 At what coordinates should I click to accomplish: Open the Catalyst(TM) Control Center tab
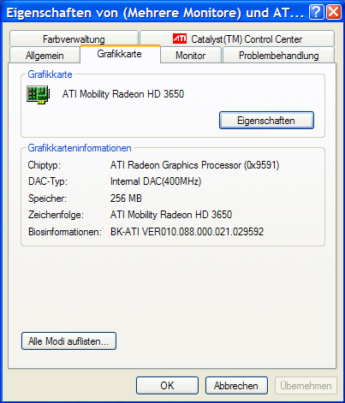(237, 39)
